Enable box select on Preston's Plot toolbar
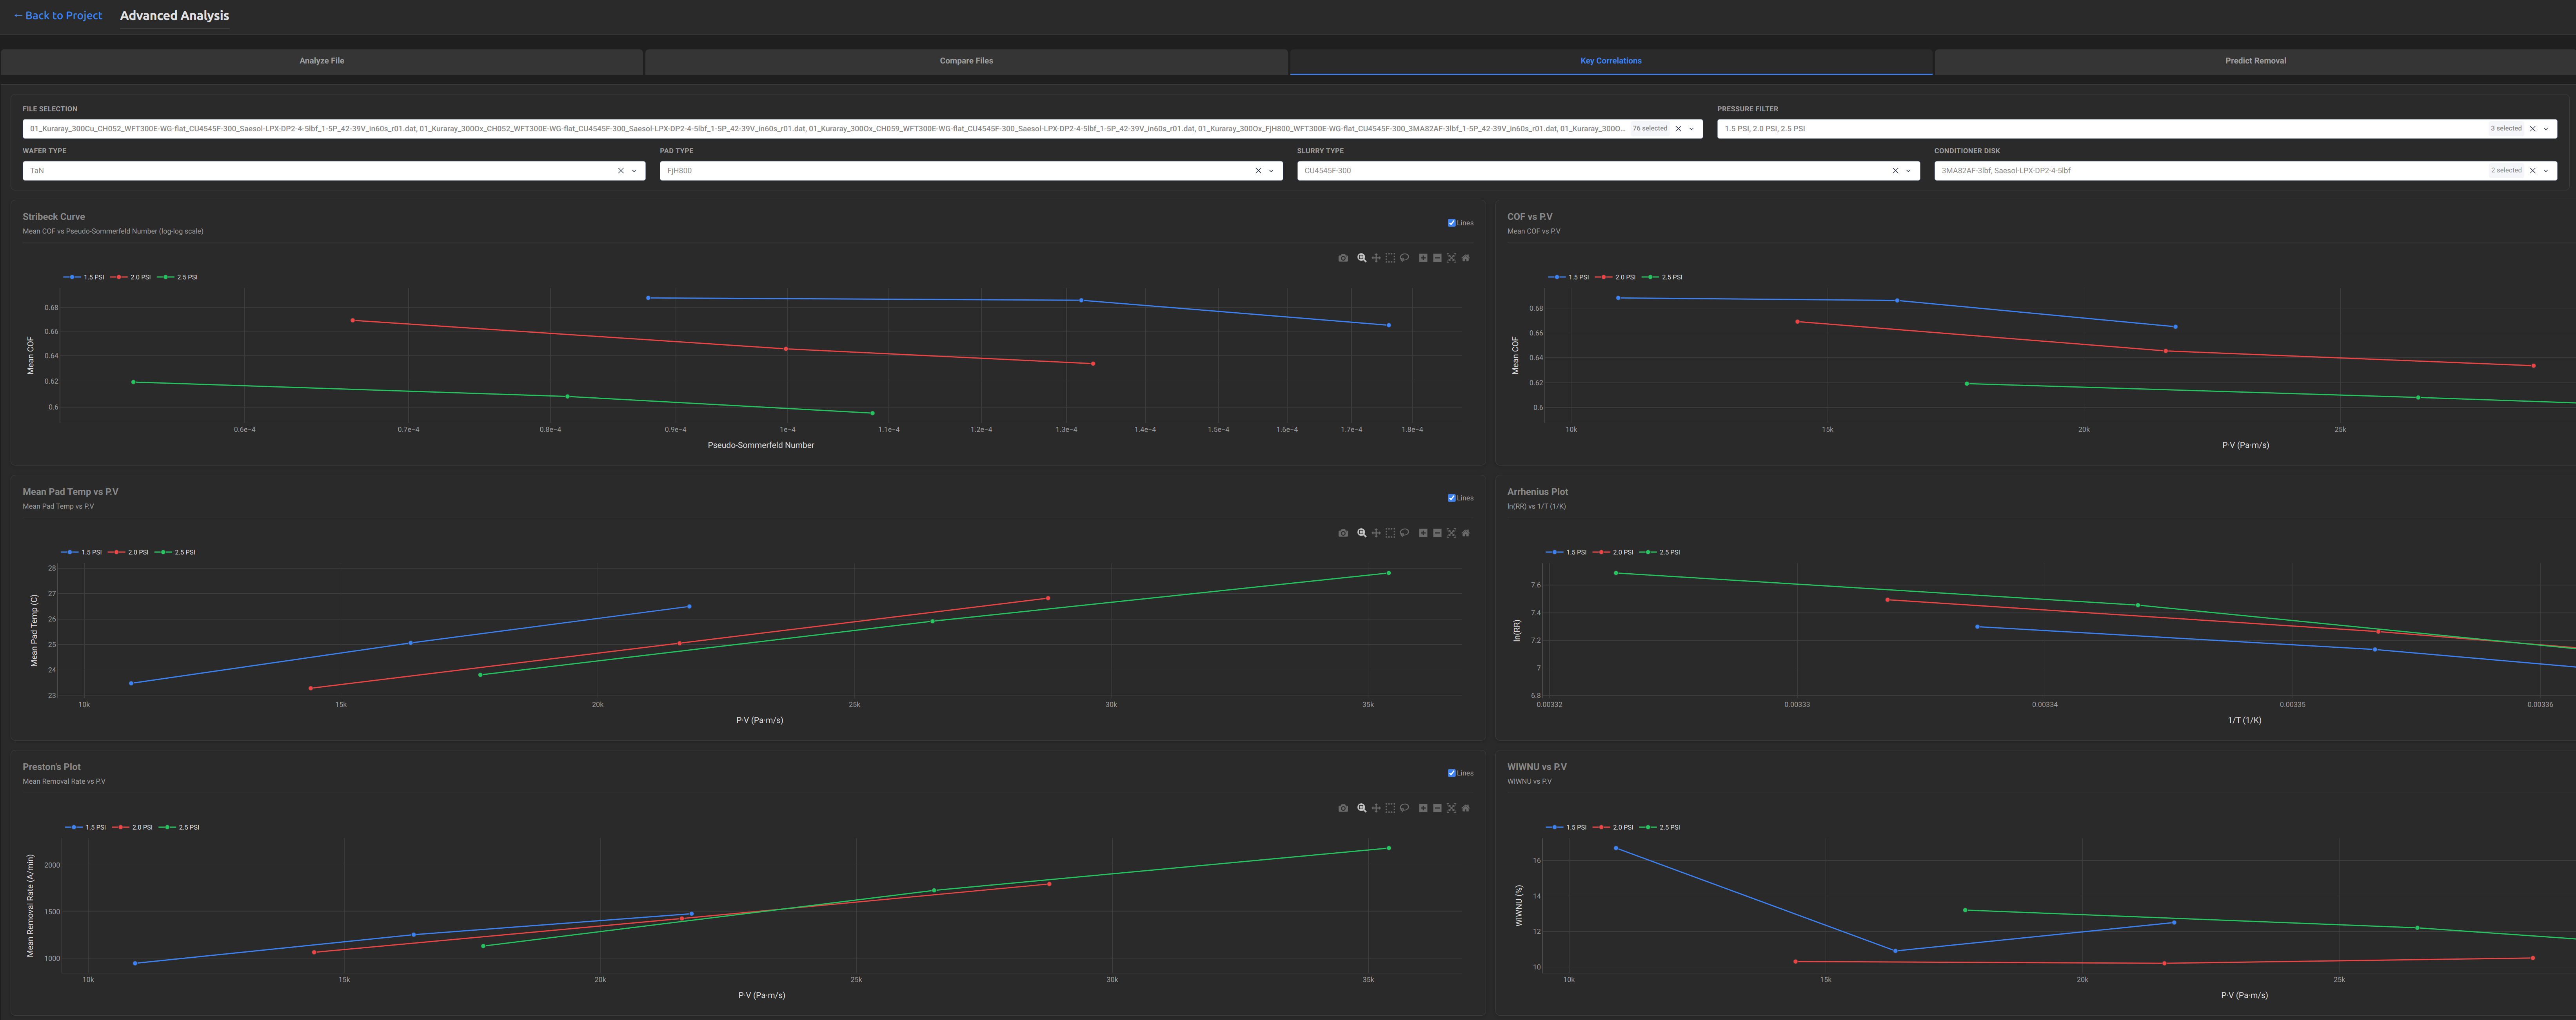The image size is (2576, 1020). tap(1390, 808)
